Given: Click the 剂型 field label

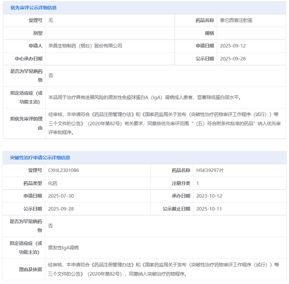Looking at the screenshot, I should (37, 33).
